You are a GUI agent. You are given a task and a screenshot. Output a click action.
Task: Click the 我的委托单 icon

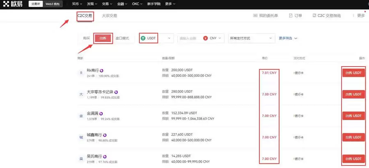(x=255, y=16)
